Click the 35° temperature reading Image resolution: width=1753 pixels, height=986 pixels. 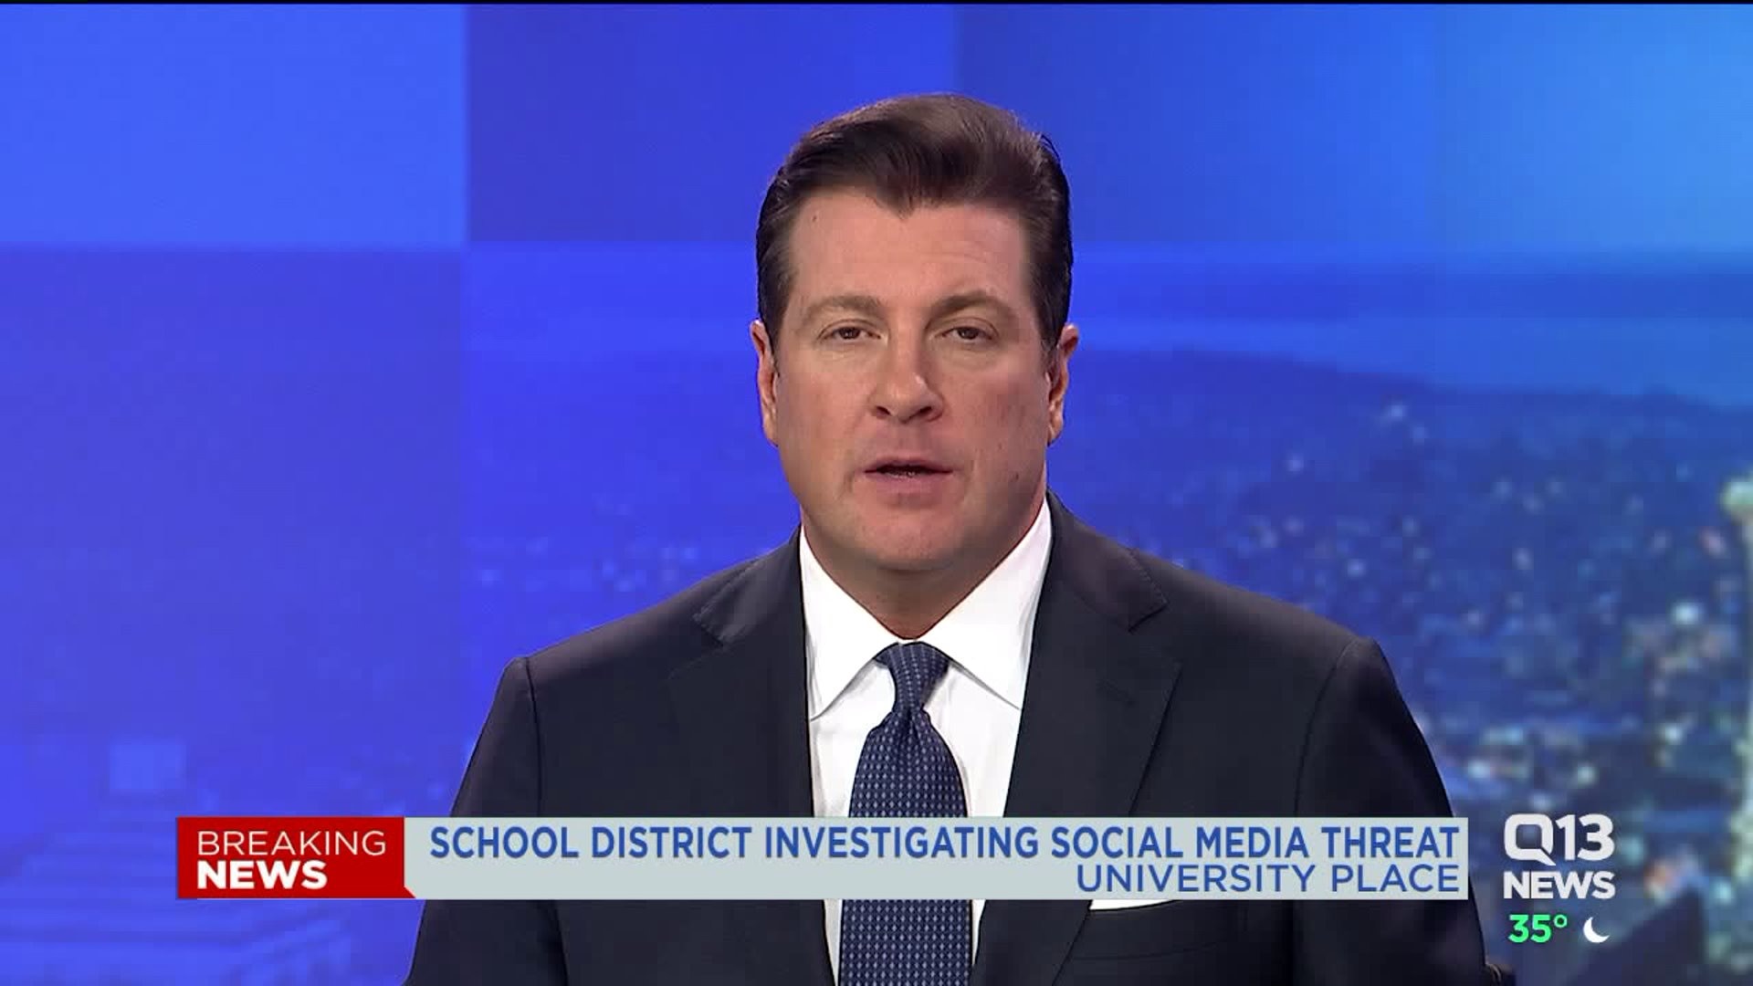coord(1538,929)
